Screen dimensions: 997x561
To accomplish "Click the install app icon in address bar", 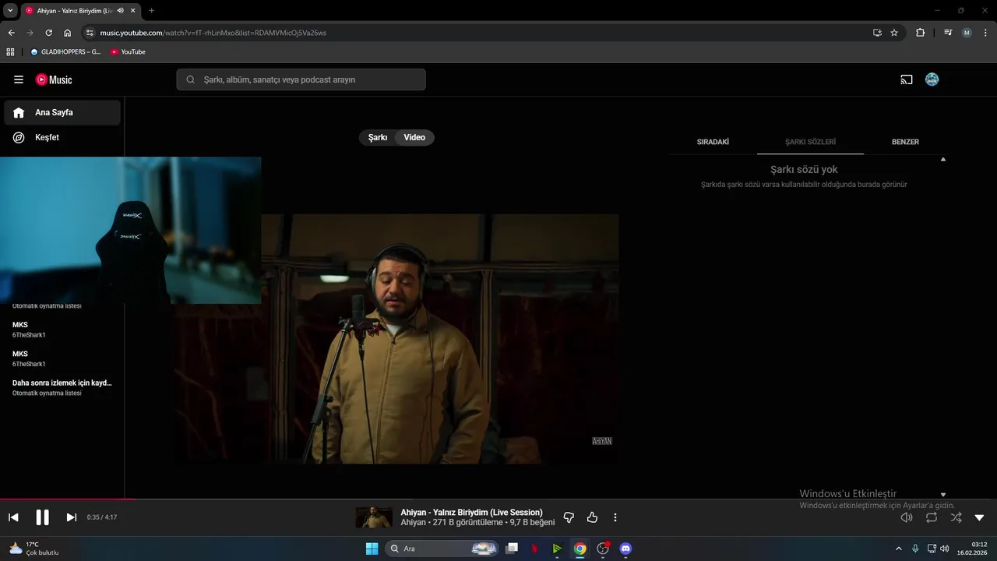I will pyautogui.click(x=877, y=33).
